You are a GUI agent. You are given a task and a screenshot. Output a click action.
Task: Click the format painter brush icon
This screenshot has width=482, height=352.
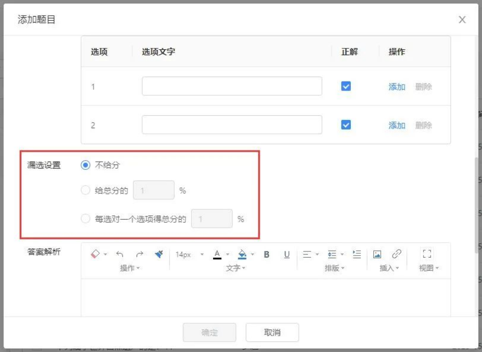[159, 254]
